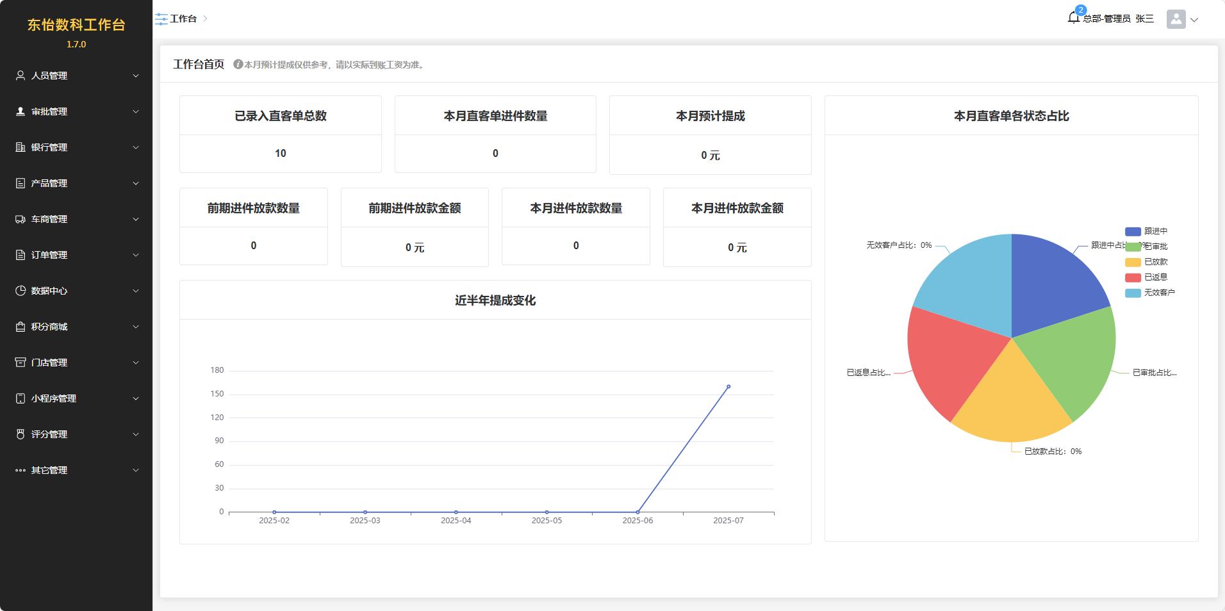Click the user avatar icon
The width and height of the screenshot is (1225, 611).
click(1176, 19)
